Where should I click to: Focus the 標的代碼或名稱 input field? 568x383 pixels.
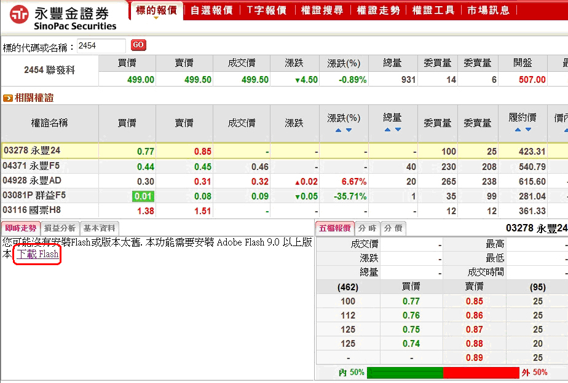pyautogui.click(x=101, y=46)
